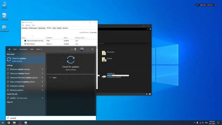The height and width of the screenshot is (125, 222).
Task: Sort by Status column in Task Manager
Action: [x=69, y=37]
